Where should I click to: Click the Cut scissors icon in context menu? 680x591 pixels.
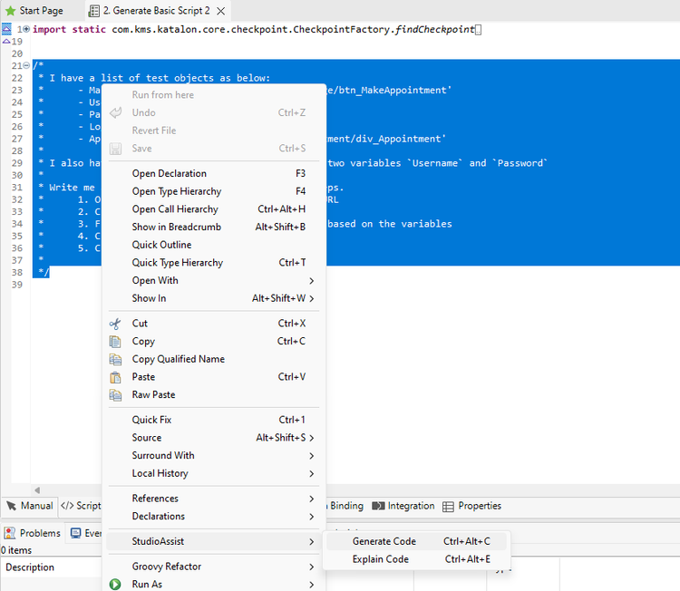[x=115, y=324]
